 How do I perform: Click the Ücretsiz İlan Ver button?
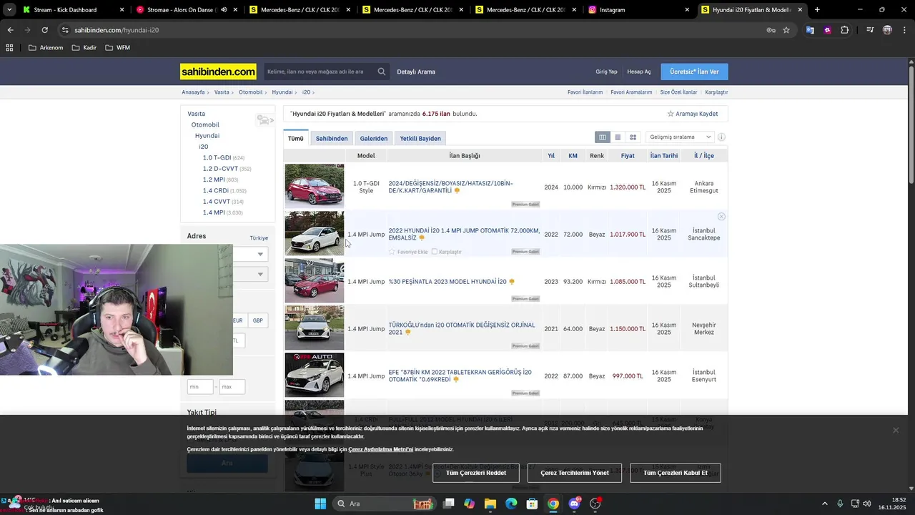(694, 72)
